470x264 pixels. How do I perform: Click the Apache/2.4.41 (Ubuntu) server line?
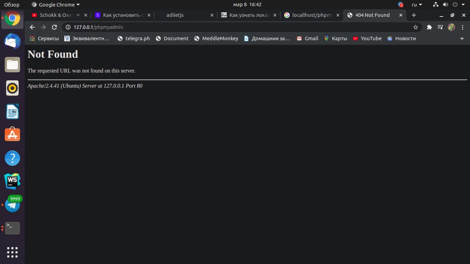(x=85, y=86)
